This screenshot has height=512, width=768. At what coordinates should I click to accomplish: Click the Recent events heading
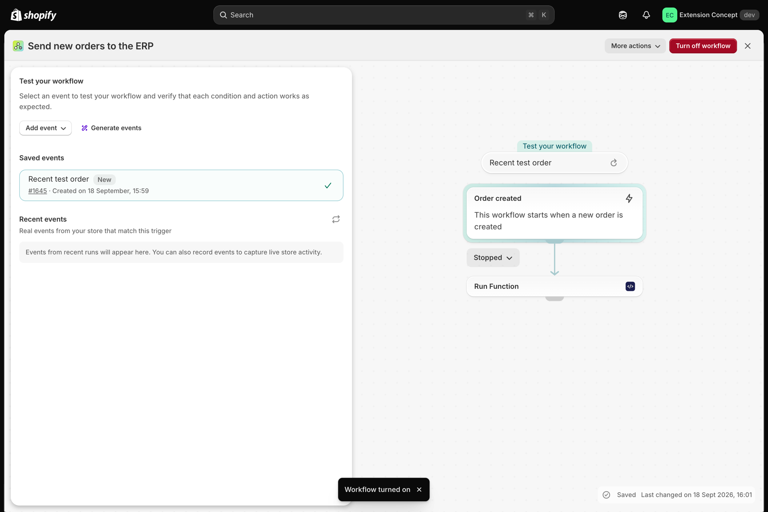(43, 219)
